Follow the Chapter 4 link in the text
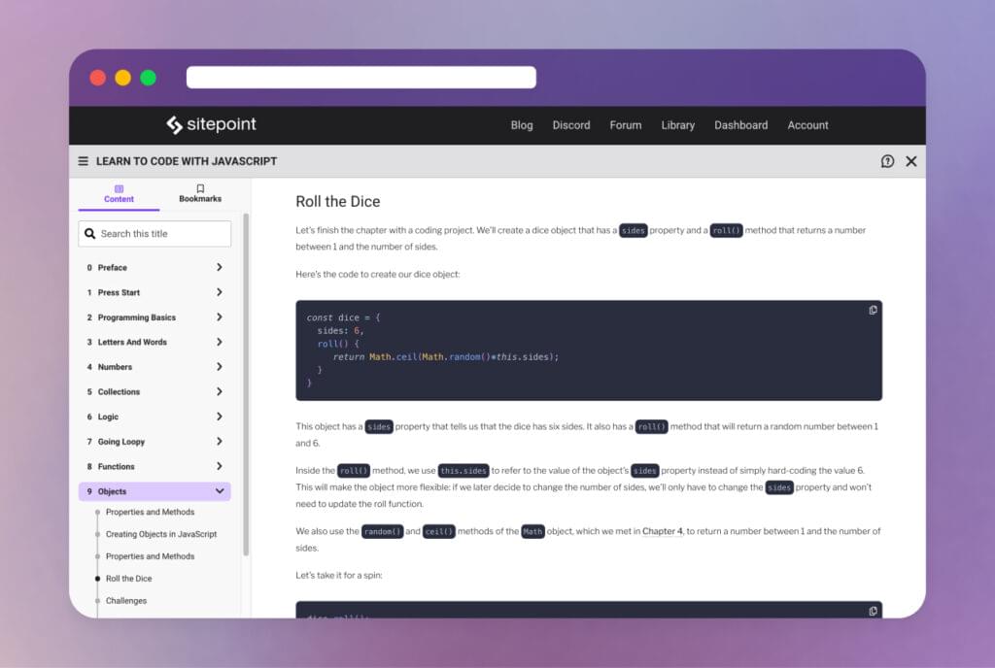995x668 pixels. click(x=665, y=531)
